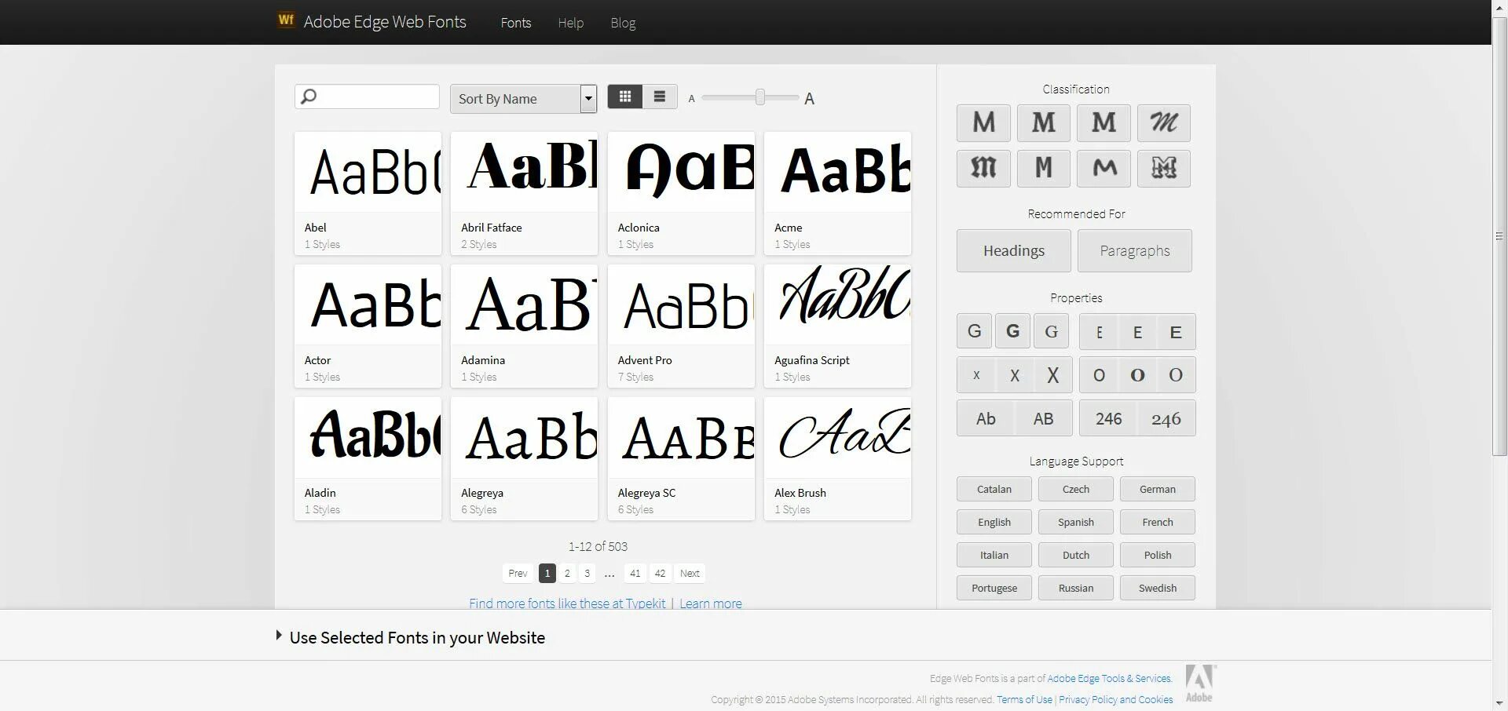Filter by handmade classification M icon
This screenshot has height=711, width=1508.
pyautogui.click(x=1104, y=169)
